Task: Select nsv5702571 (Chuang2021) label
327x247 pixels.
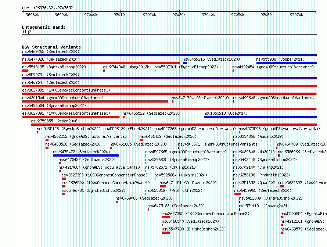Action: pyautogui.click(x=170, y=167)
